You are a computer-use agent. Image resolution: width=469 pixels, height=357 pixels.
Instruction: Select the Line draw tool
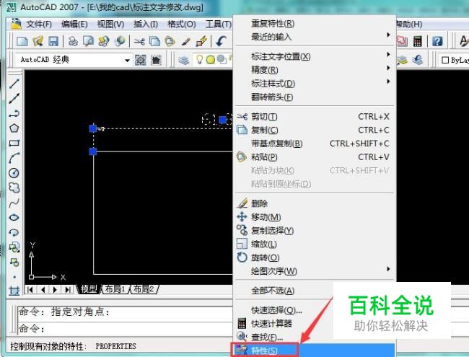(x=14, y=84)
